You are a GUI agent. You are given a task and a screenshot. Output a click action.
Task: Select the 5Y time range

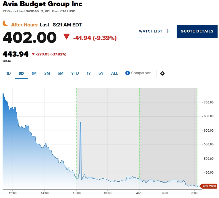click(x=101, y=73)
